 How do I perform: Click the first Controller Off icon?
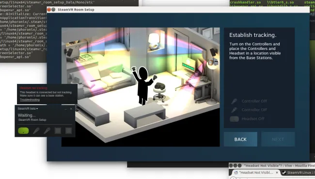(x=234, y=101)
